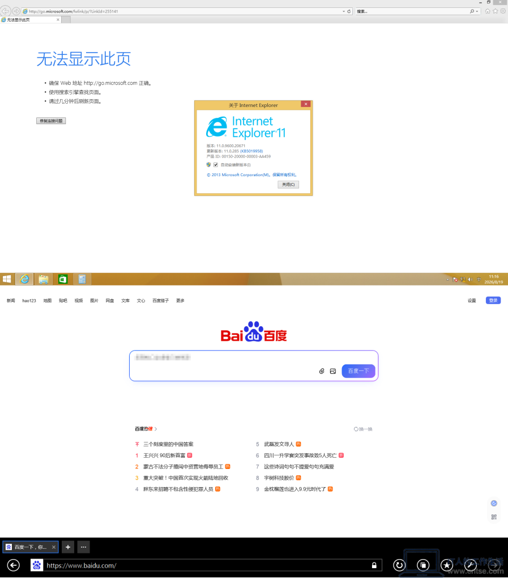The width and height of the screenshot is (508, 580).
Task: Open the tab tools ellipsis menu
Action: click(84, 548)
